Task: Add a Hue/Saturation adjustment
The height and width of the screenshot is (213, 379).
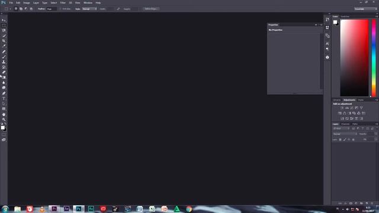Action: click(340, 113)
